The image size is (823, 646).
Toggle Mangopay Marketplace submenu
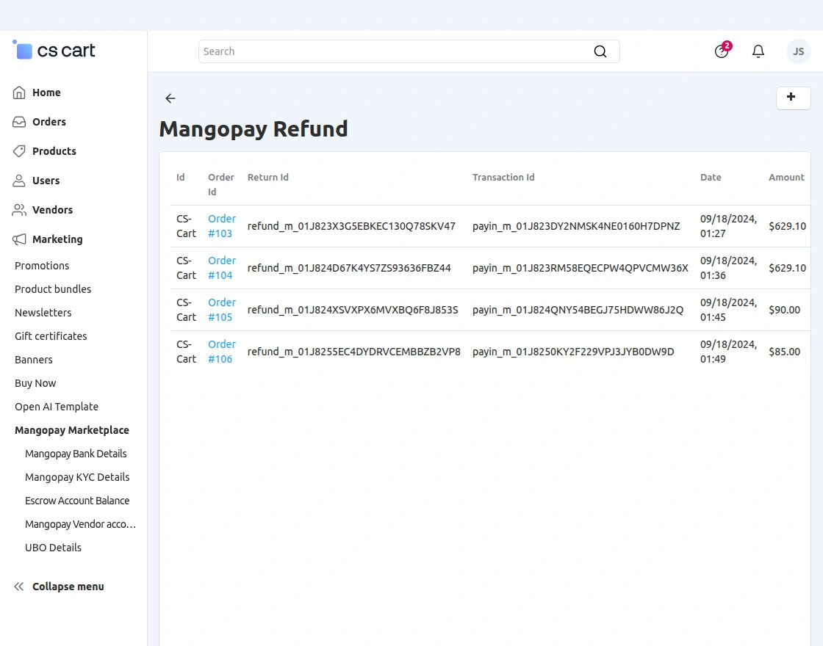pos(72,430)
